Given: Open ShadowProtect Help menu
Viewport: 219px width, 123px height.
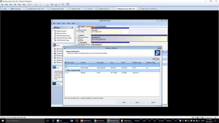Looking at the screenshot, I should point(73,24).
